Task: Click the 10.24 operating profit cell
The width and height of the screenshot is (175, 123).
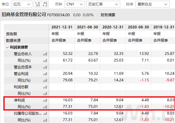Action: tap(169, 74)
